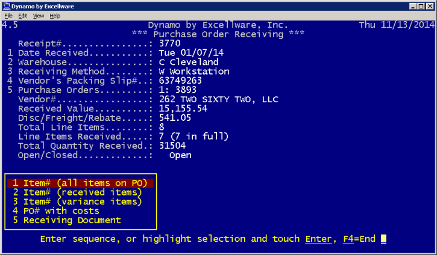
Task: Click total quantity received 31504
Action: tap(172, 146)
